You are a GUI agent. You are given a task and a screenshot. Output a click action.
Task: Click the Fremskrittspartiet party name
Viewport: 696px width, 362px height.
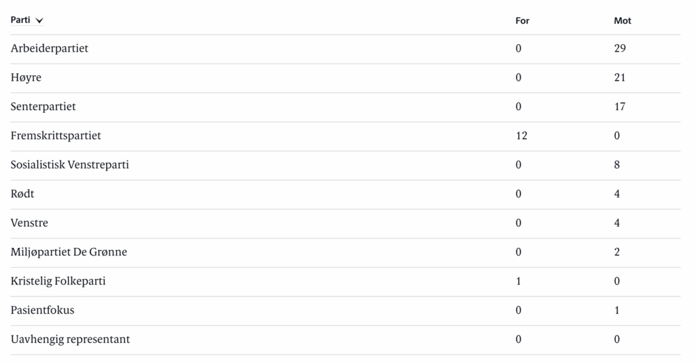point(56,136)
